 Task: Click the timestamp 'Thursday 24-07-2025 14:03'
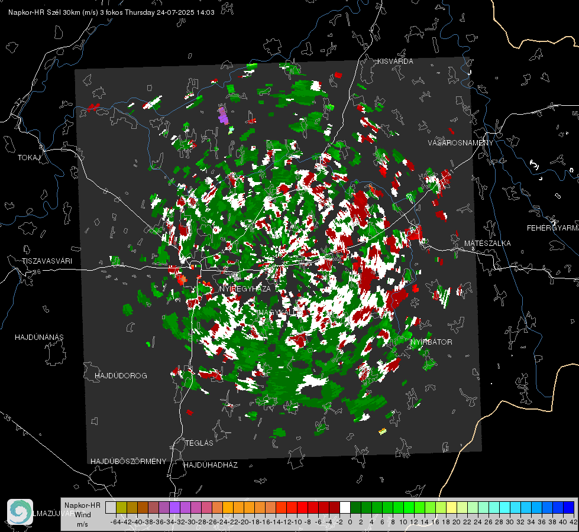(x=170, y=12)
